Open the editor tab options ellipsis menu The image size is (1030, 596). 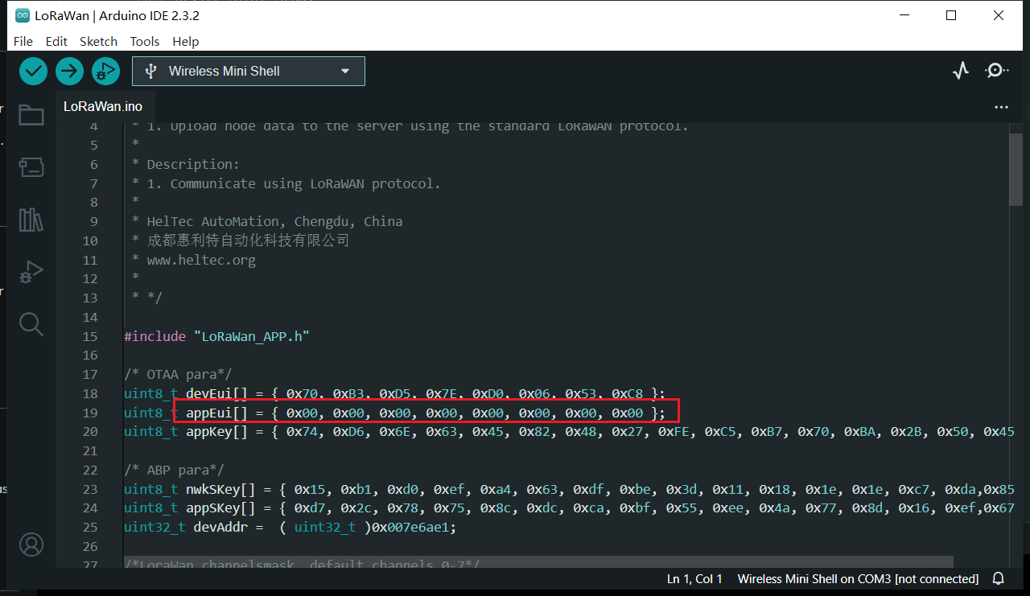point(1001,107)
